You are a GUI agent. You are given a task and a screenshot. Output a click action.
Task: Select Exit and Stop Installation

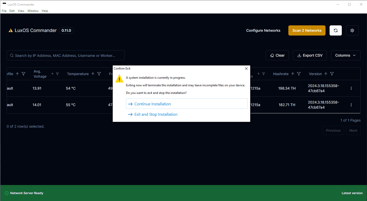click(x=156, y=114)
